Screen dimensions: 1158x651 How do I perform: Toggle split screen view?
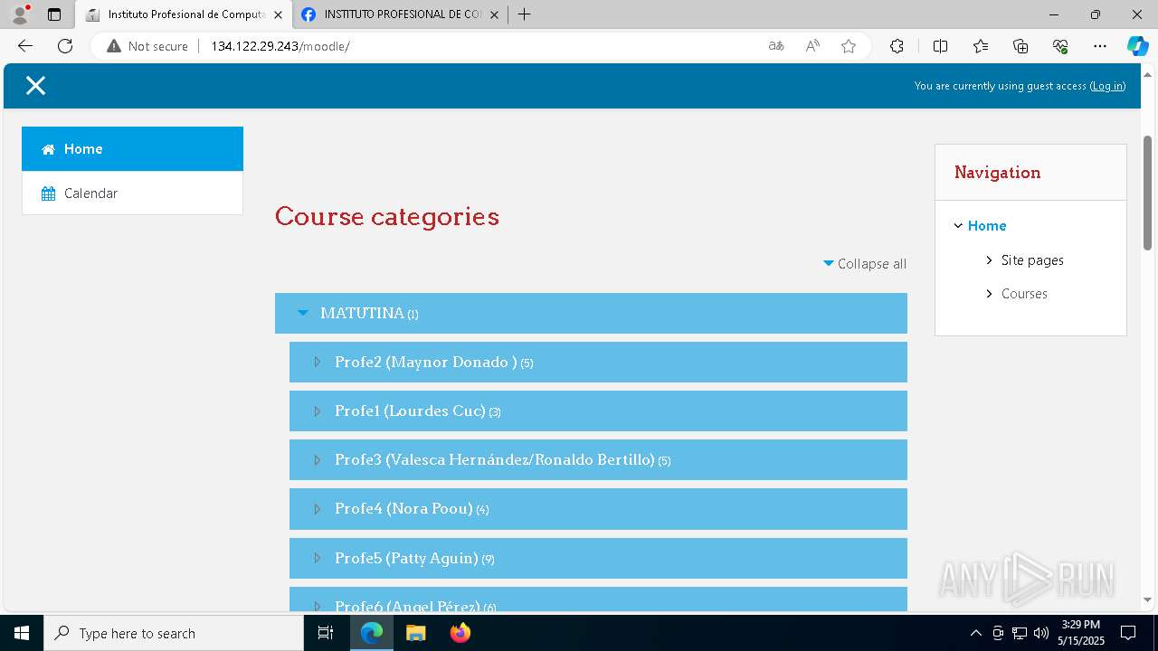click(x=940, y=46)
